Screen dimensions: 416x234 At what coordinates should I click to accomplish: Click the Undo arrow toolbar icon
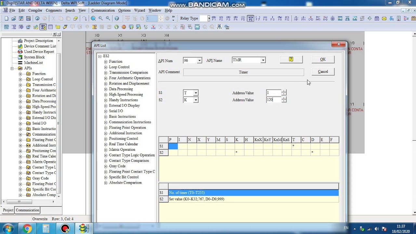click(x=37, y=19)
